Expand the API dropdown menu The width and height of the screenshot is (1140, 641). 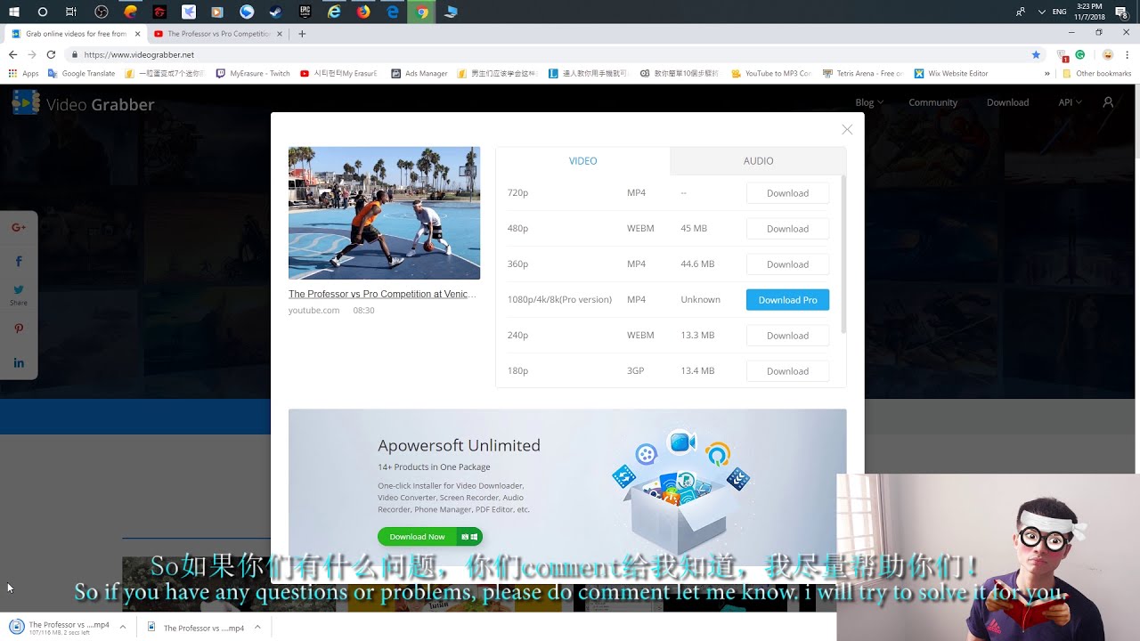pyautogui.click(x=1070, y=102)
